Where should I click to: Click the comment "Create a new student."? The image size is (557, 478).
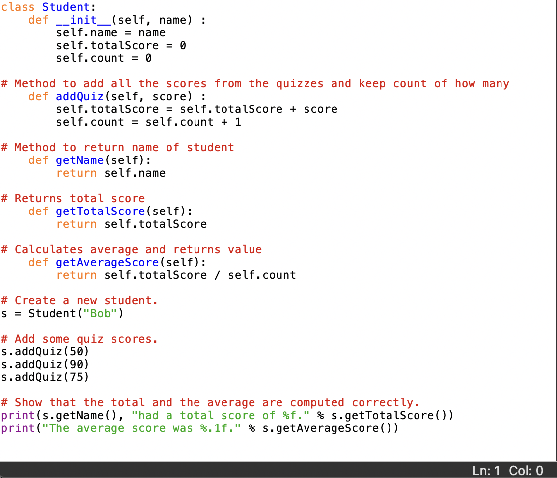click(79, 300)
